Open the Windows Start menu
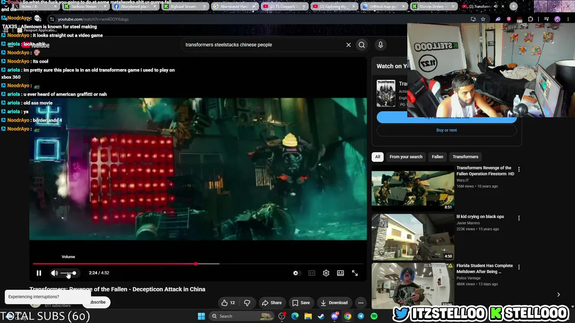Screen dimensions: 575x323 pos(201,316)
